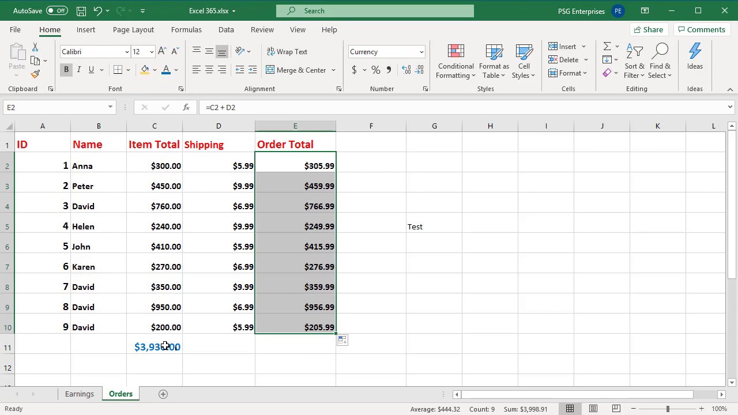Image resolution: width=738 pixels, height=415 pixels.
Task: Toggle Bold formatting
Action: (66, 70)
